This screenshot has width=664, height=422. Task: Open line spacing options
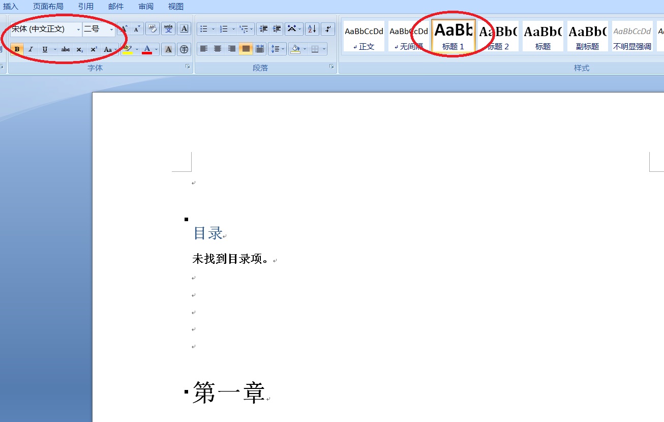click(277, 49)
